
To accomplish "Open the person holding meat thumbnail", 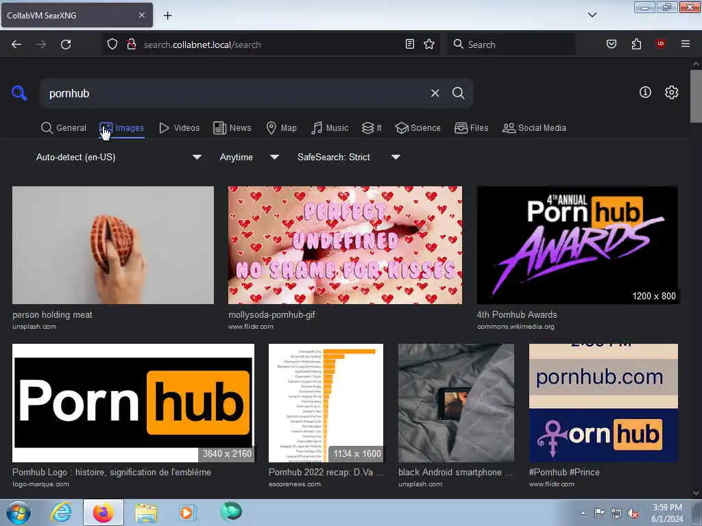I will [x=113, y=245].
